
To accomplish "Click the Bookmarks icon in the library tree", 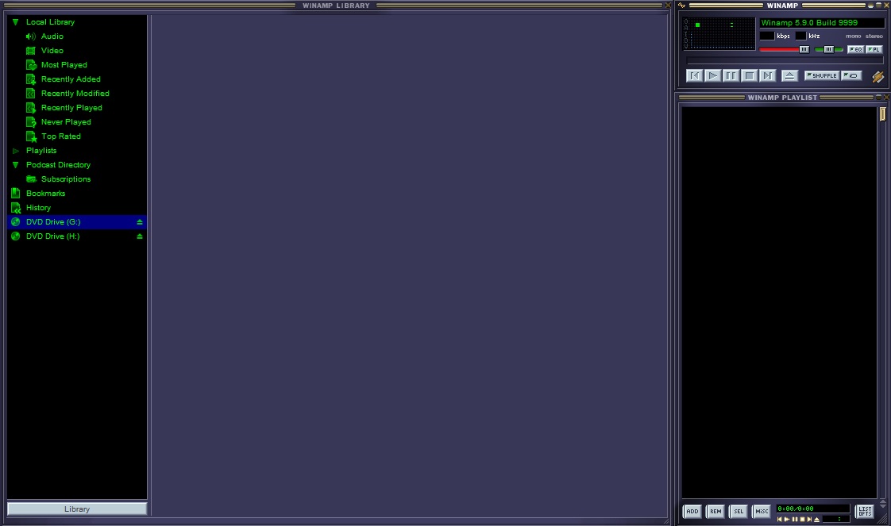I will tap(16, 193).
